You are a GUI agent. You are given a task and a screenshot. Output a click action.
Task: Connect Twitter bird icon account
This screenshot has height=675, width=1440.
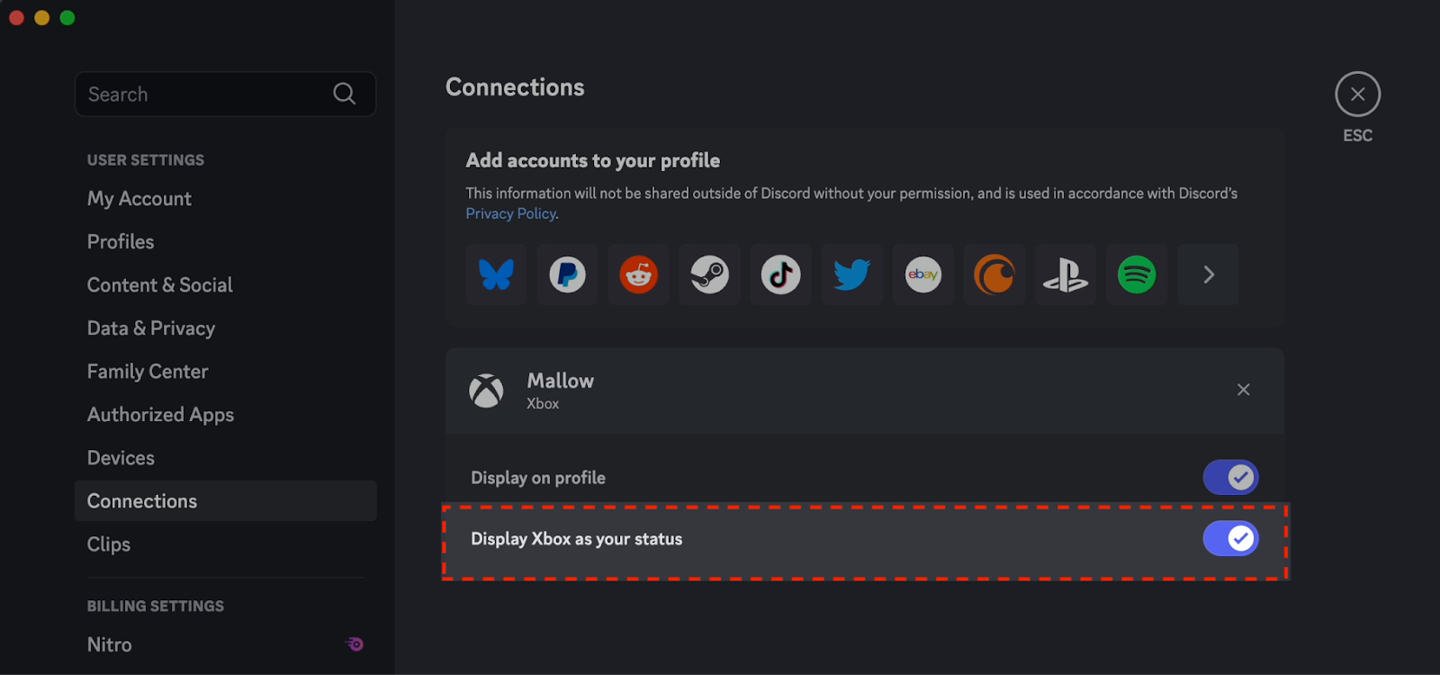852,274
